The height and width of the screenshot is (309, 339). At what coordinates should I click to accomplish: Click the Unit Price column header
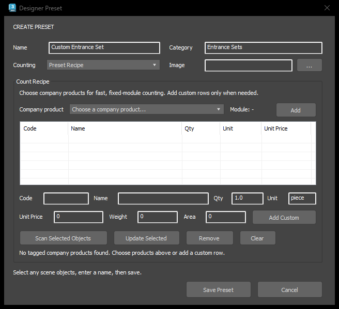click(286, 128)
